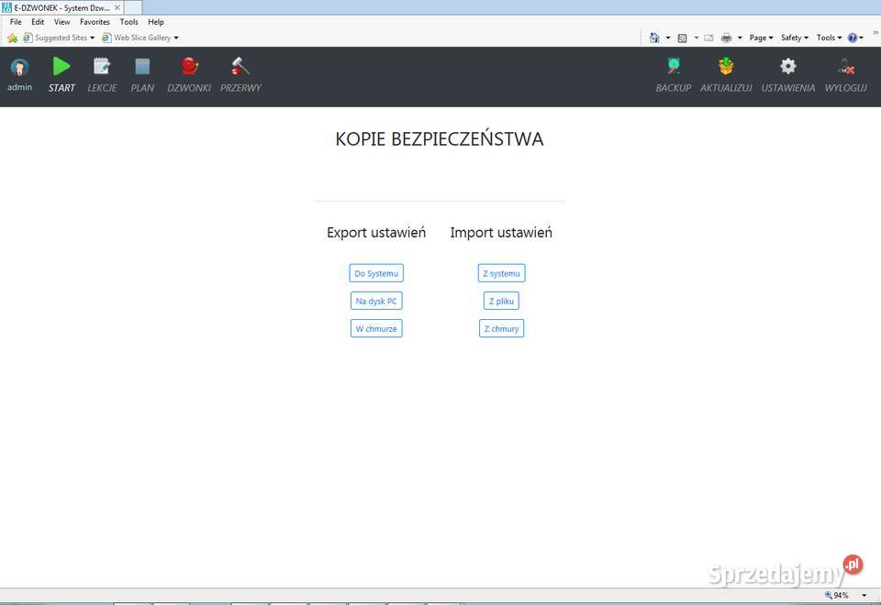Open the Favorites menu
Image resolution: width=881 pixels, height=605 pixels.
tap(95, 22)
